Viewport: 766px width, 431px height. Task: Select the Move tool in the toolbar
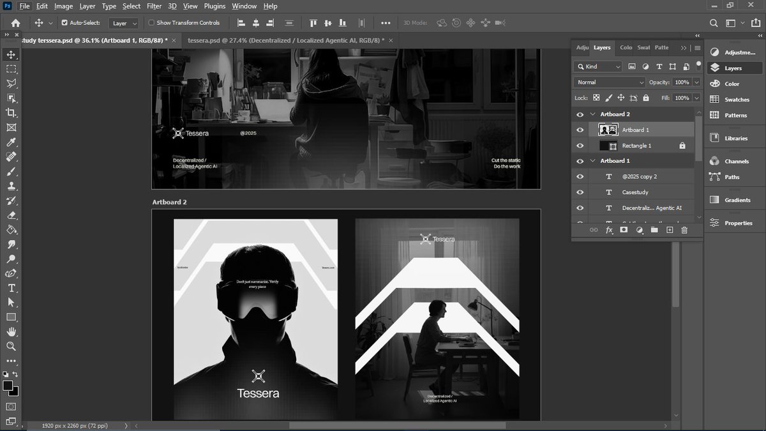pyautogui.click(x=11, y=54)
